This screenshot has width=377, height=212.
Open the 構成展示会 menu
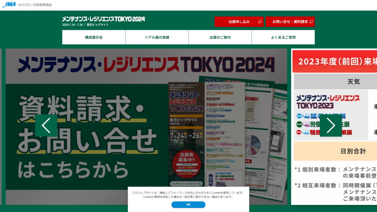pyautogui.click(x=94, y=37)
